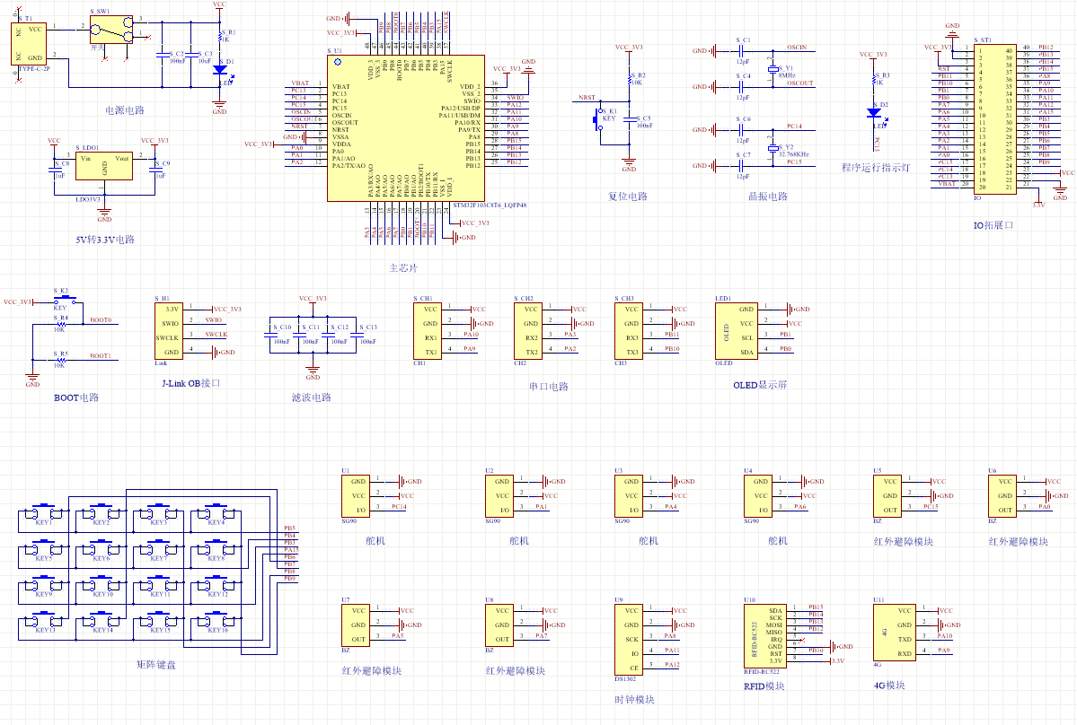
Task: Select the U1 SG90 servo connector
Action: pyautogui.click(x=355, y=496)
